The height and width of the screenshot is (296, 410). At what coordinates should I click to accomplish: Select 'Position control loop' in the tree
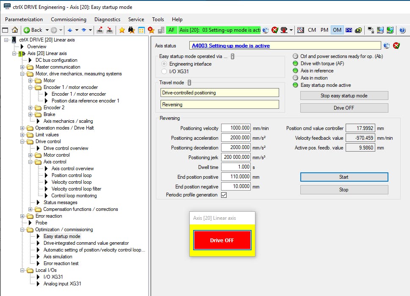click(x=72, y=175)
